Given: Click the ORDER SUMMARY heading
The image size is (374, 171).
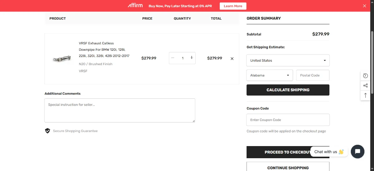Looking at the screenshot, I should point(264,18).
